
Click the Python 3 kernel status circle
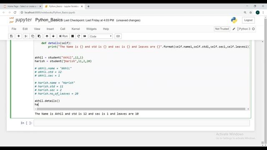pyautogui.click(x=253, y=29)
